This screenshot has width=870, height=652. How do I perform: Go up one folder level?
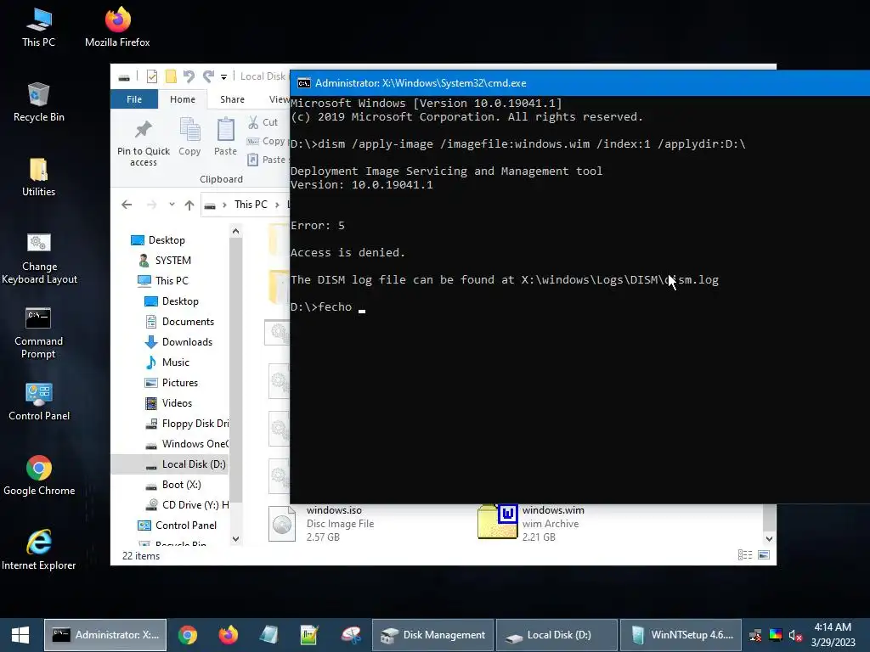tap(189, 205)
